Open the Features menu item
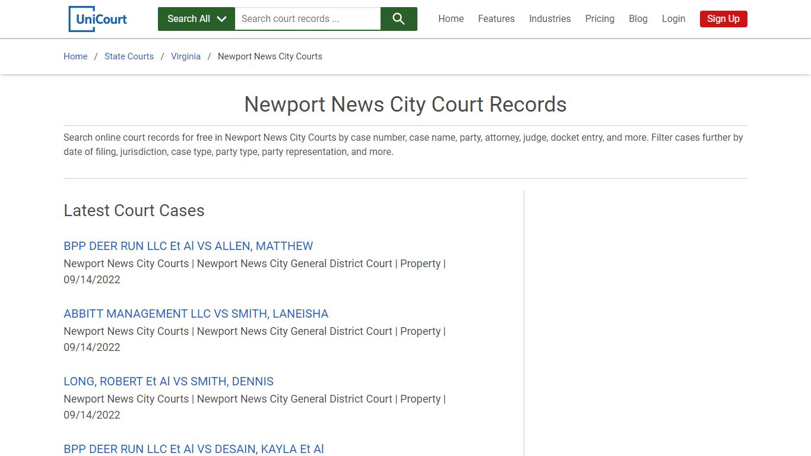This screenshot has height=456, width=811. (496, 19)
